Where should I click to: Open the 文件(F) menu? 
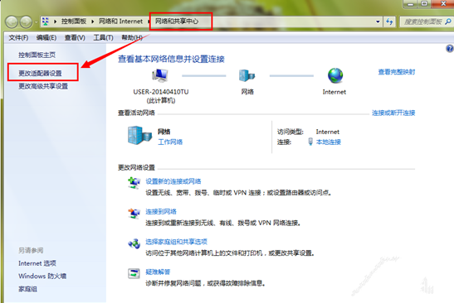click(18, 37)
